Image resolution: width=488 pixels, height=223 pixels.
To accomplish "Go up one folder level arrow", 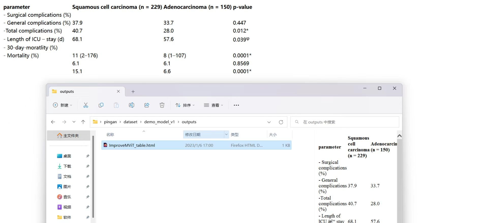I will click(83, 122).
